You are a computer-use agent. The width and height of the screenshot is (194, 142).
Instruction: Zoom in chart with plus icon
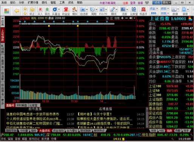coord(122,18)
